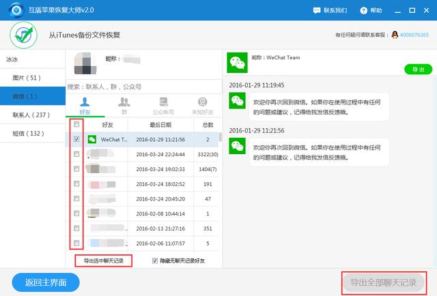This screenshot has width=437, height=296.
Task: Switch to the 未知好友 tab
Action: point(202,106)
